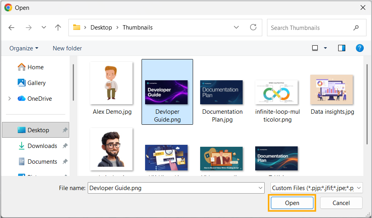Toggle the preview pane
Viewport: 372px width, 218px height.
pos(341,48)
